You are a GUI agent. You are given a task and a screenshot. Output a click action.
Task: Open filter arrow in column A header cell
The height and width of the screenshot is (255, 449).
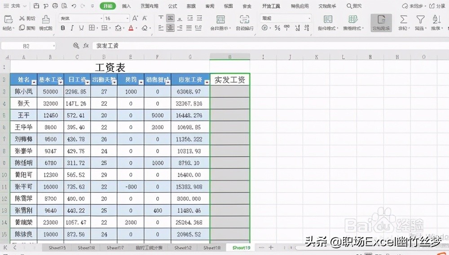(34, 82)
